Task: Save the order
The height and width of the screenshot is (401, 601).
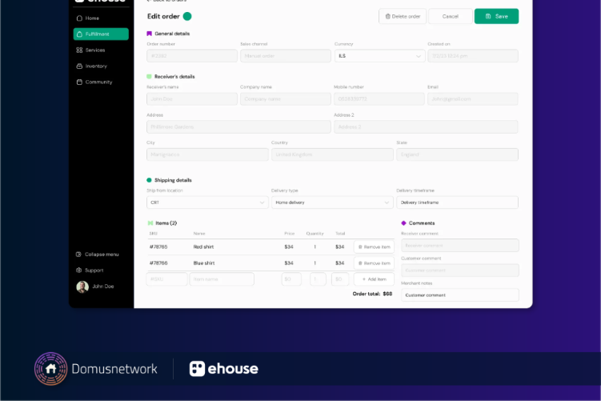Action: 496,16
